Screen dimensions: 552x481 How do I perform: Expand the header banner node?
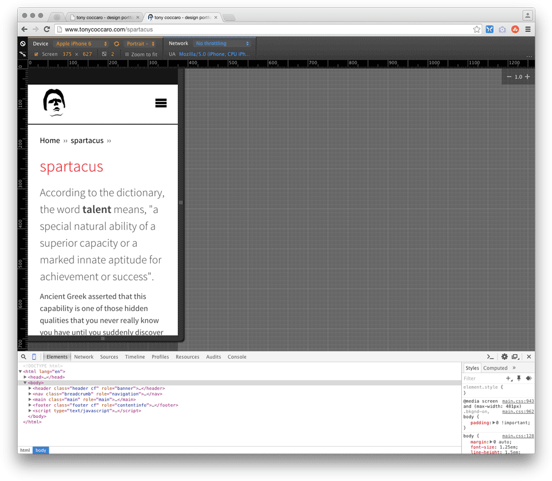point(30,389)
